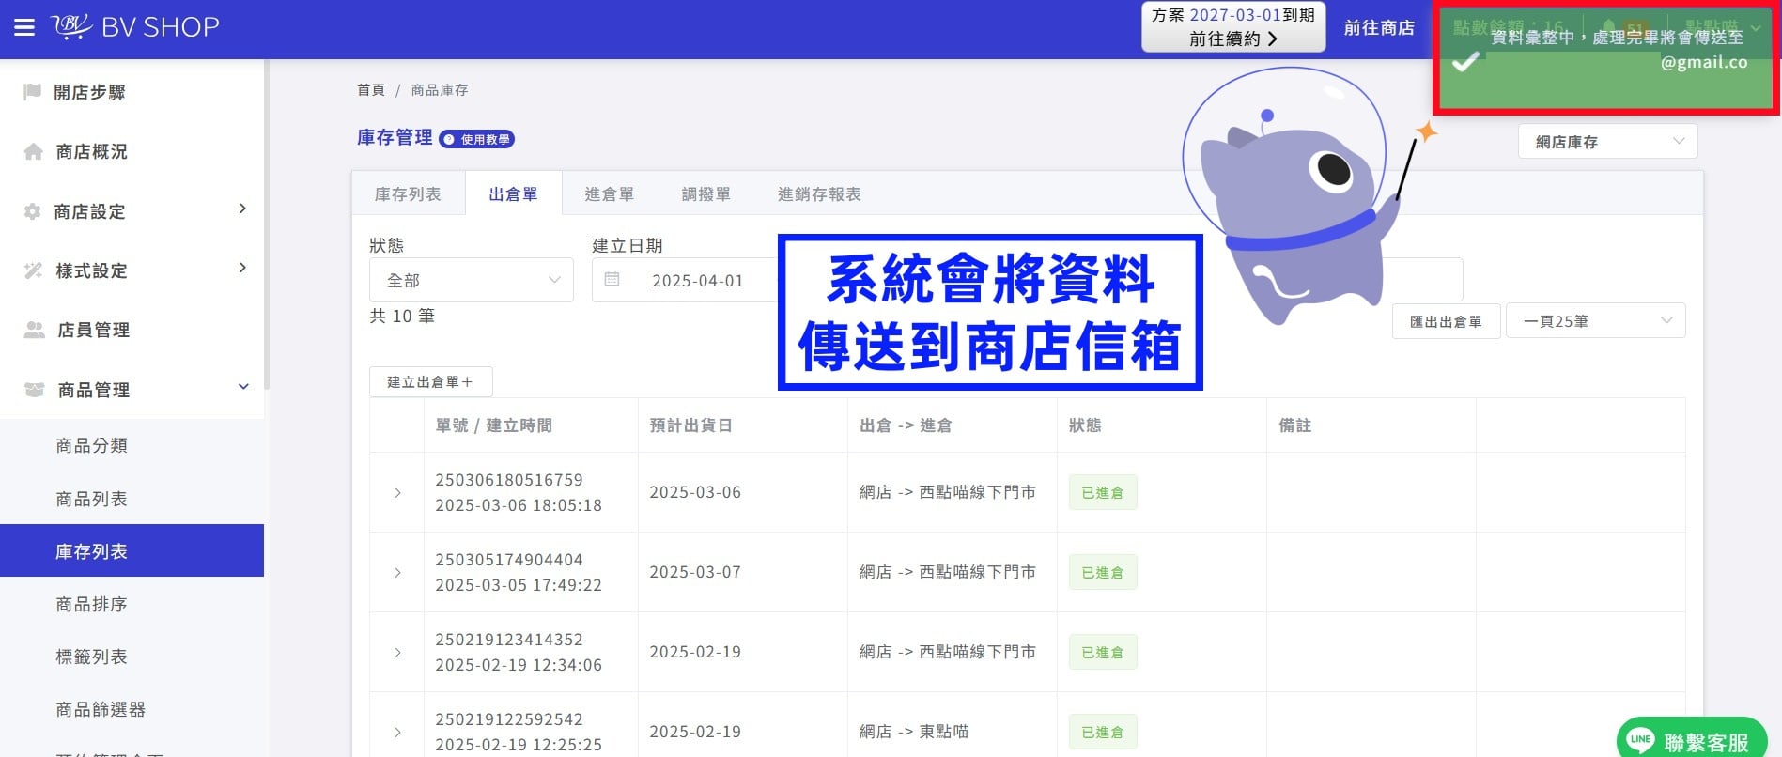Click the box icon beside 商品管理
Viewport: 1782px width, 757px height.
(x=34, y=389)
